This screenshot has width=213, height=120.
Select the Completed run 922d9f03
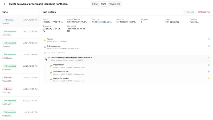click(x=20, y=114)
